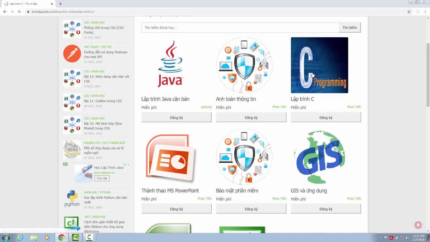Open a new browser tab

60,4
